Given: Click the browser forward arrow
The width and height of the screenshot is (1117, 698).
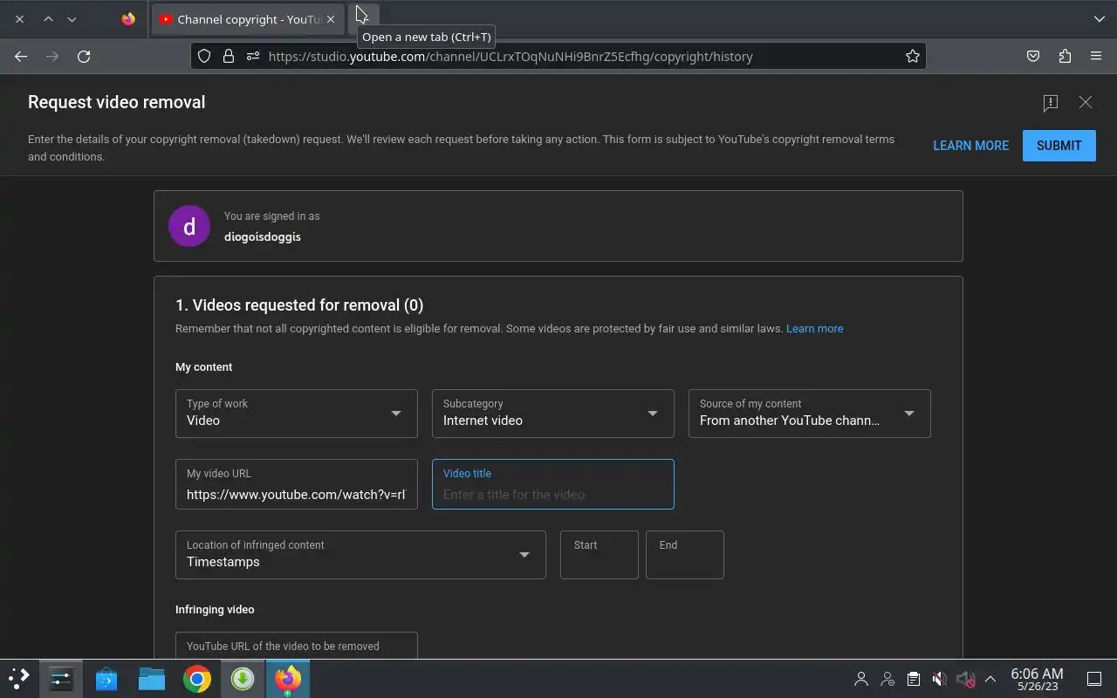Looking at the screenshot, I should (x=52, y=56).
